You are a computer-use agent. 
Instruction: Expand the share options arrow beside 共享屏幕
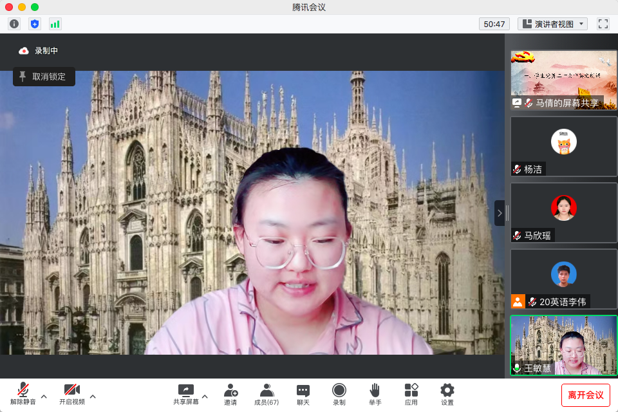[x=205, y=397]
